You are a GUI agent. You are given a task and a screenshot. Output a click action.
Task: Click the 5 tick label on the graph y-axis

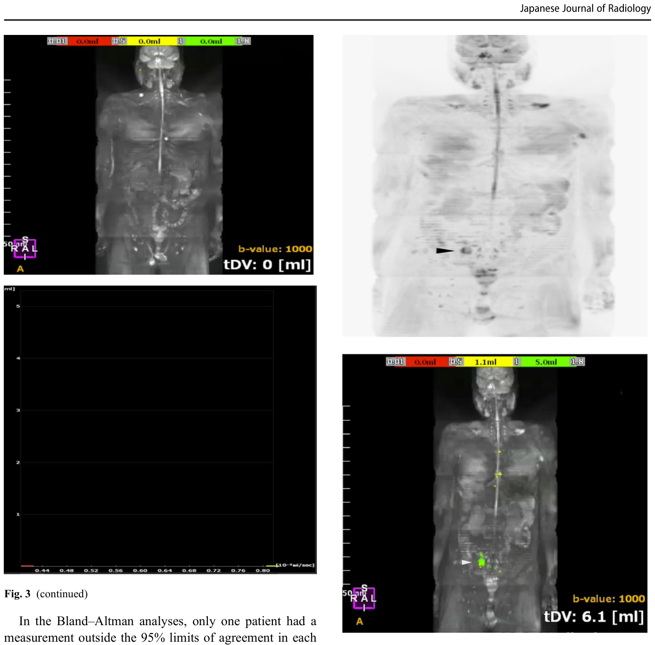[18, 306]
